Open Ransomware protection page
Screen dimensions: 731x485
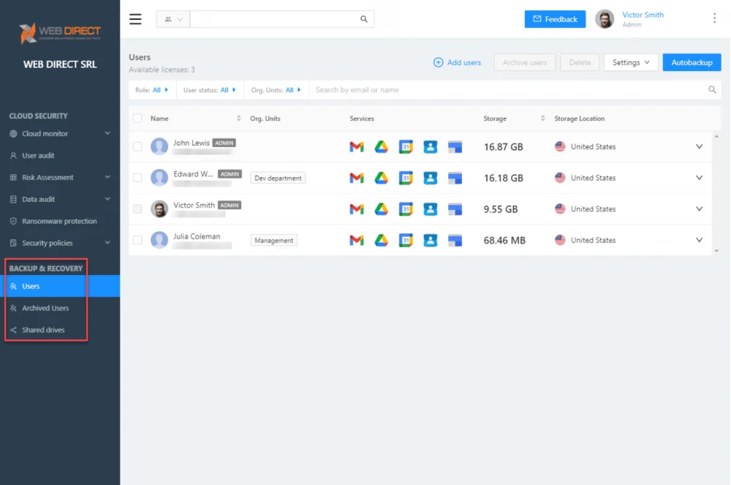pyautogui.click(x=60, y=222)
